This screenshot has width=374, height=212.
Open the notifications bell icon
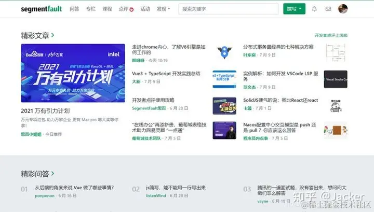[314, 9]
